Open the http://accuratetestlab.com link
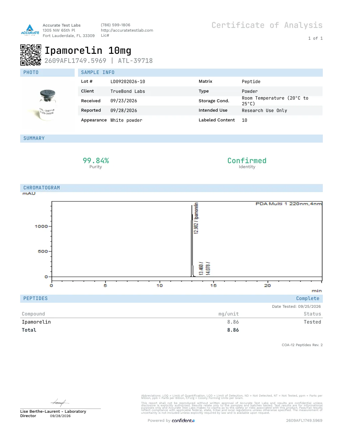The height and width of the screenshot is (444, 343). [x=127, y=30]
